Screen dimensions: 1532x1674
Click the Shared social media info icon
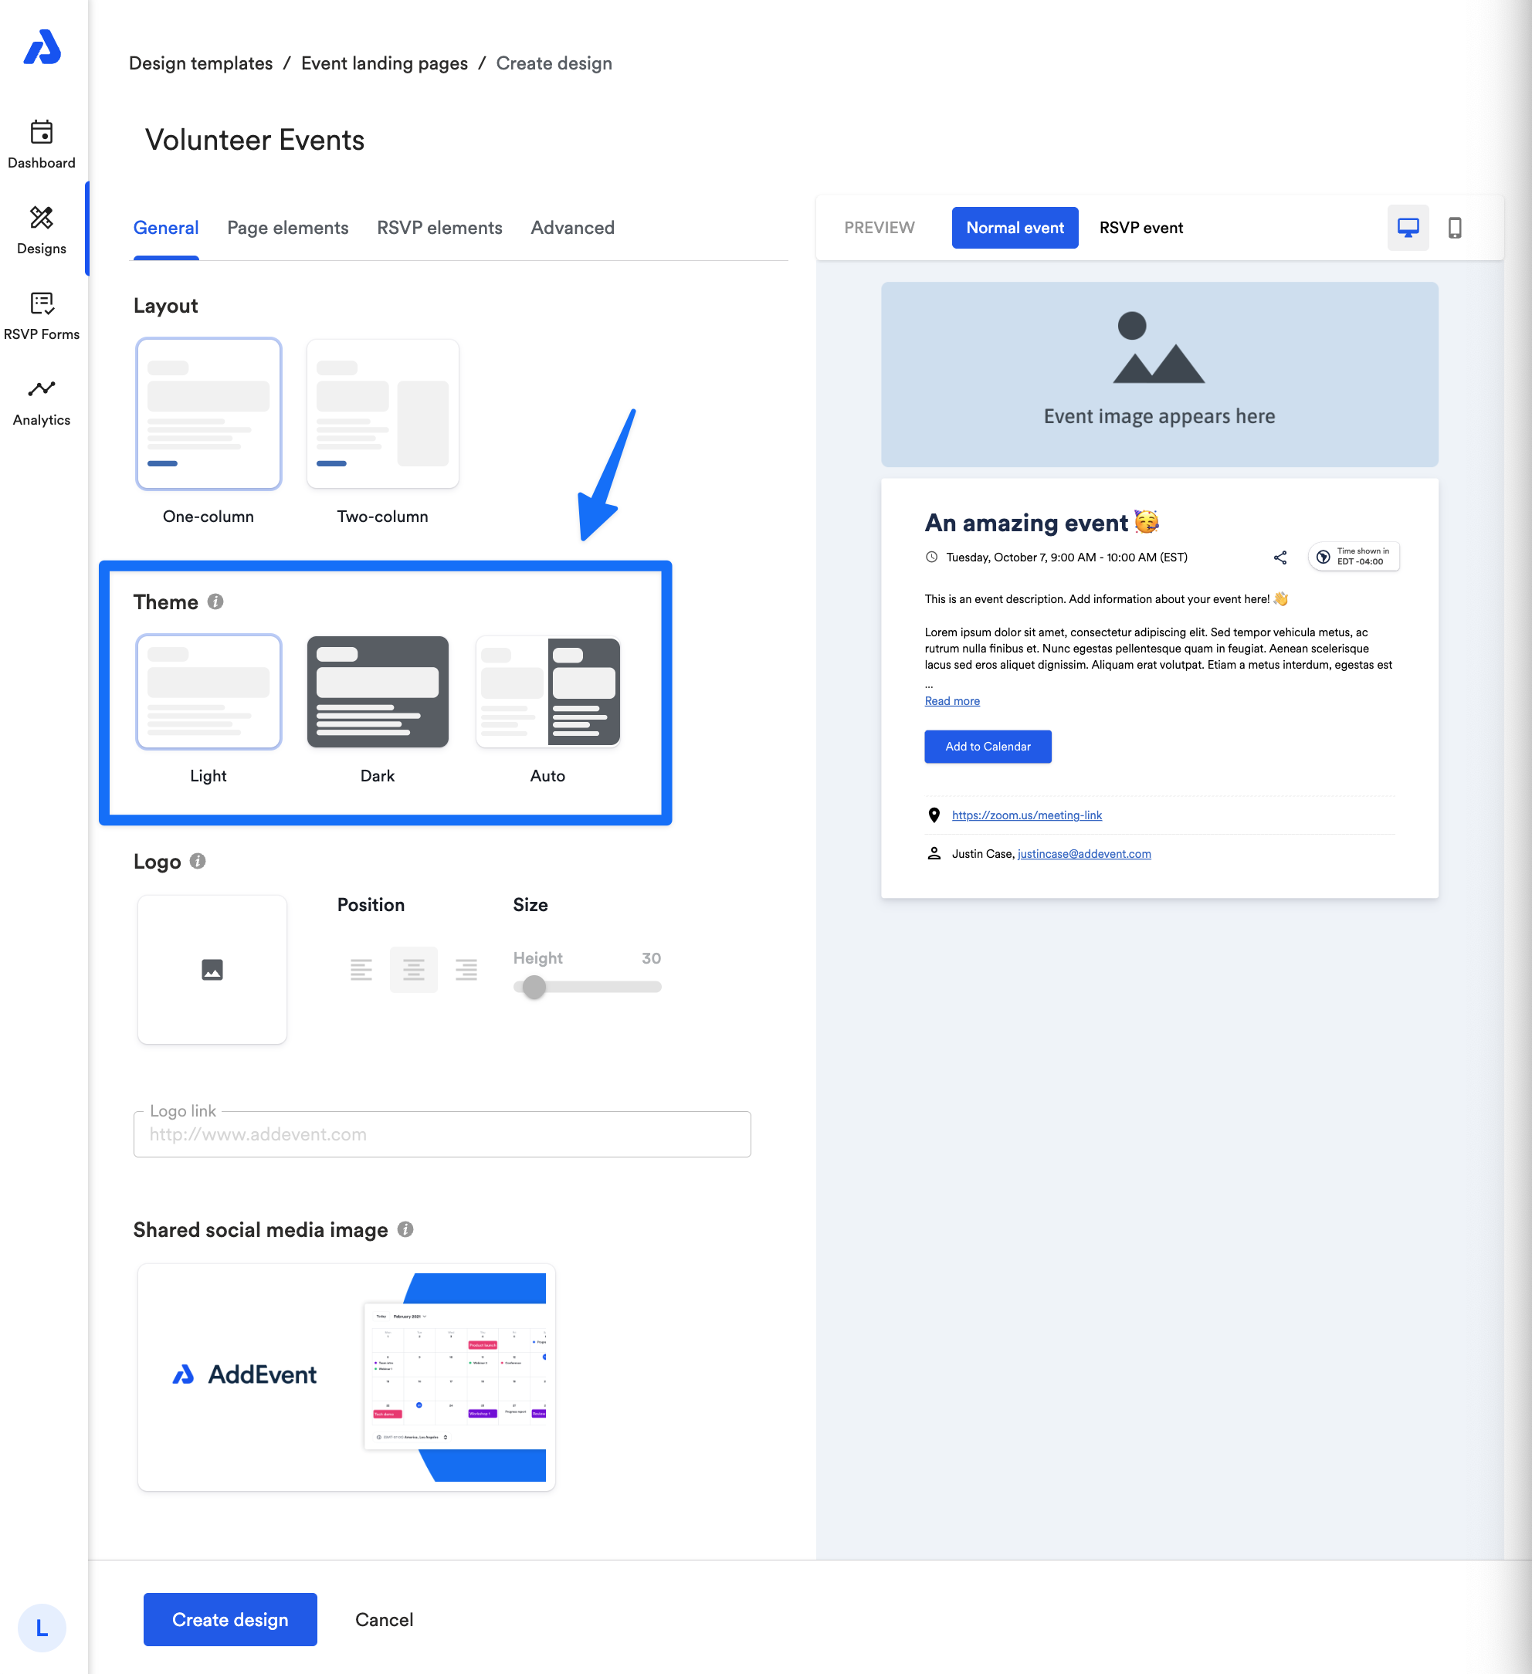click(x=405, y=1229)
